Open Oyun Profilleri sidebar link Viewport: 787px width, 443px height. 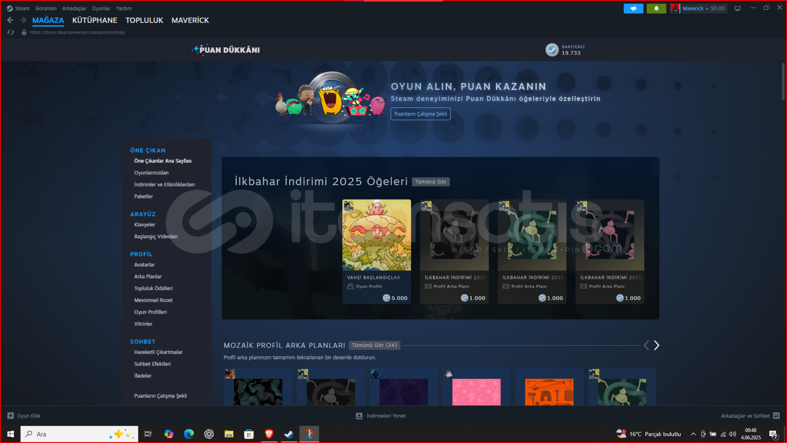(x=150, y=313)
